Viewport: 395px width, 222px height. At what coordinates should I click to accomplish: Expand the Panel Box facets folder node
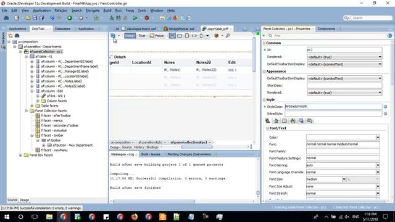point(20,155)
